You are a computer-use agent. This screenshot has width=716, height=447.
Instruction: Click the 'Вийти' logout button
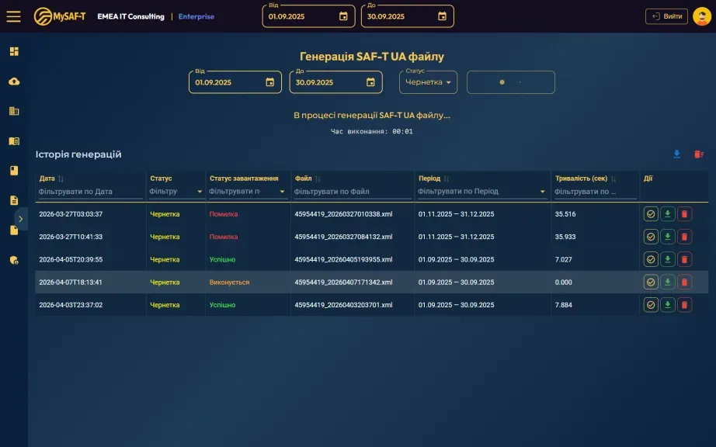(x=666, y=16)
